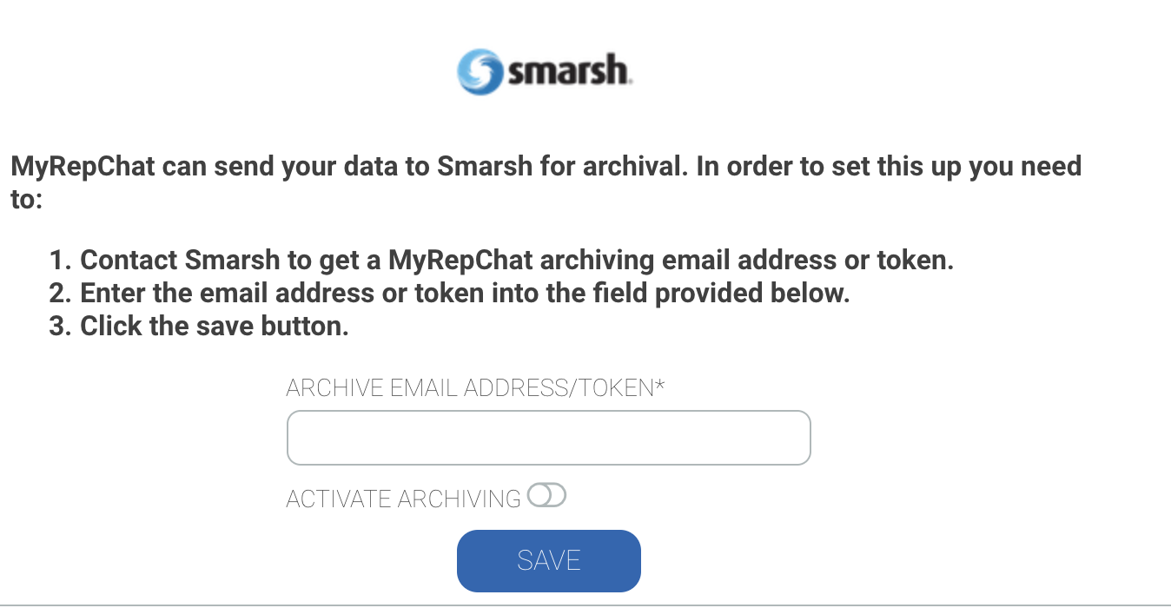Click the number '2.' list marker
The image size is (1171, 608).
(x=60, y=293)
